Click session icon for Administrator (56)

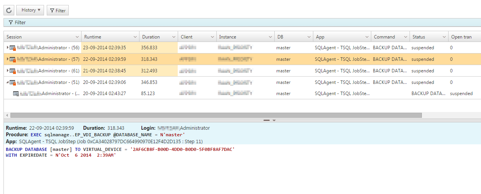click(x=13, y=48)
